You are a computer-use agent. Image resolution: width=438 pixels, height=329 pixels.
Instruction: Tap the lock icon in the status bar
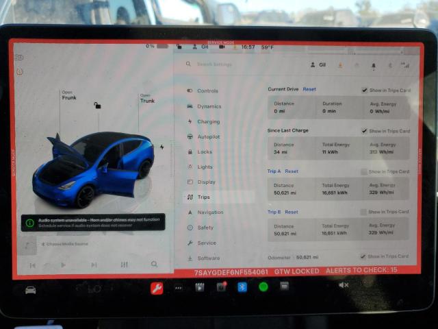pos(179,47)
